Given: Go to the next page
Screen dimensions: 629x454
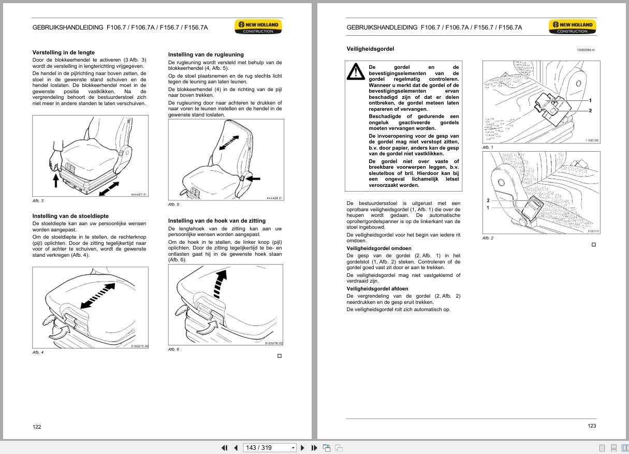Looking at the screenshot, I should (x=302, y=448).
